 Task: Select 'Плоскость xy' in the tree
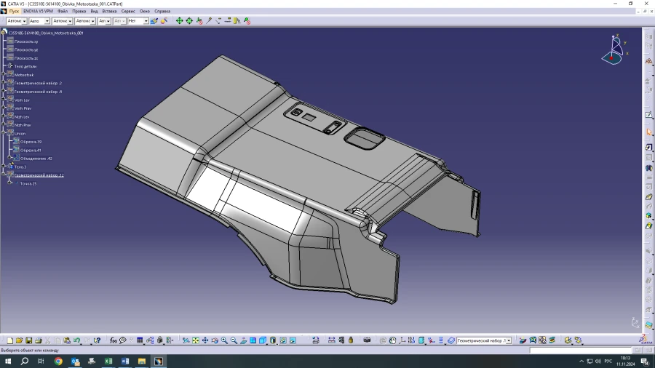pos(26,41)
